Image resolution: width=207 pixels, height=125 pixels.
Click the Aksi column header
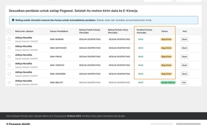tap(185, 31)
